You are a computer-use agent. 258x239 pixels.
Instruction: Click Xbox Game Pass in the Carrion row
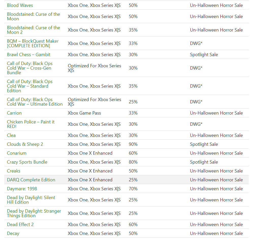(x=84, y=113)
